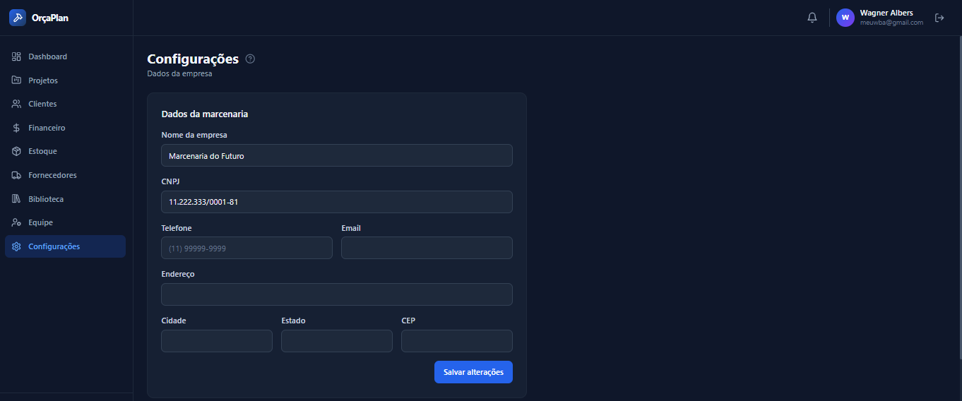Click the Biblioteca books icon

tap(16, 199)
